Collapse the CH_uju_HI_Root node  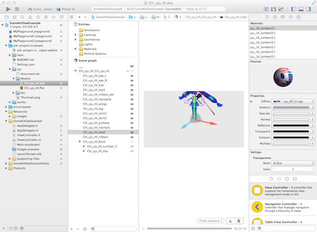tap(80, 142)
